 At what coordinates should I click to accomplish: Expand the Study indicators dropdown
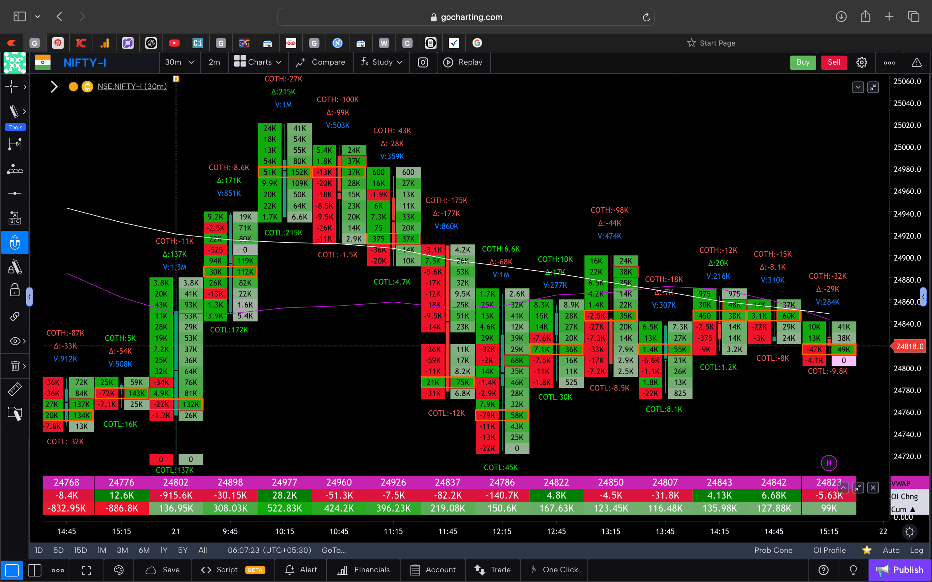tap(381, 63)
